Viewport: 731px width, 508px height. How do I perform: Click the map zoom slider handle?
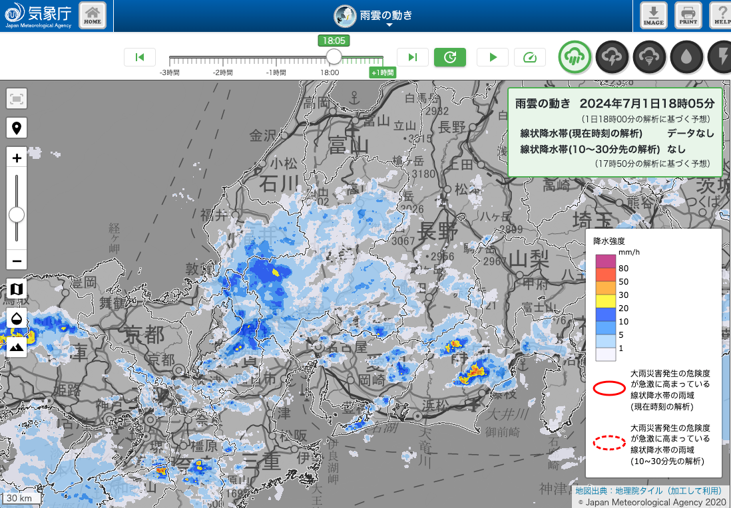tap(17, 215)
